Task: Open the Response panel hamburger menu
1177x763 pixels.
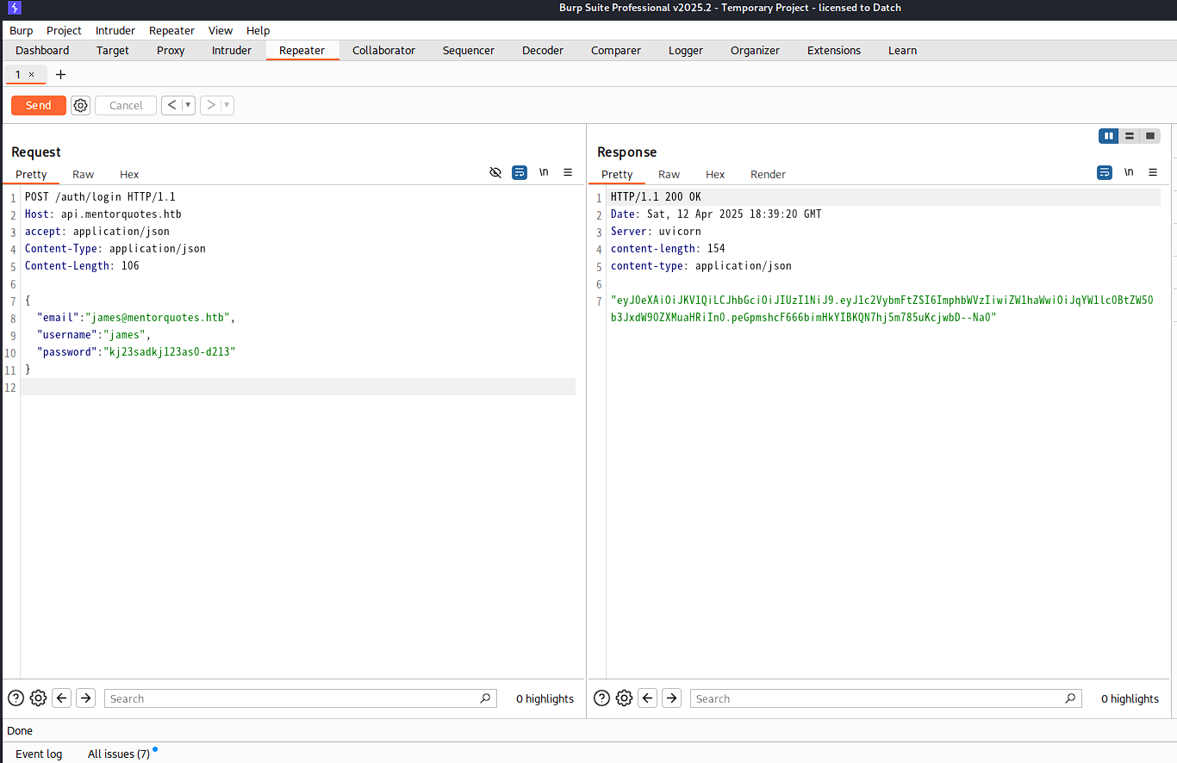Action: pyautogui.click(x=1153, y=172)
